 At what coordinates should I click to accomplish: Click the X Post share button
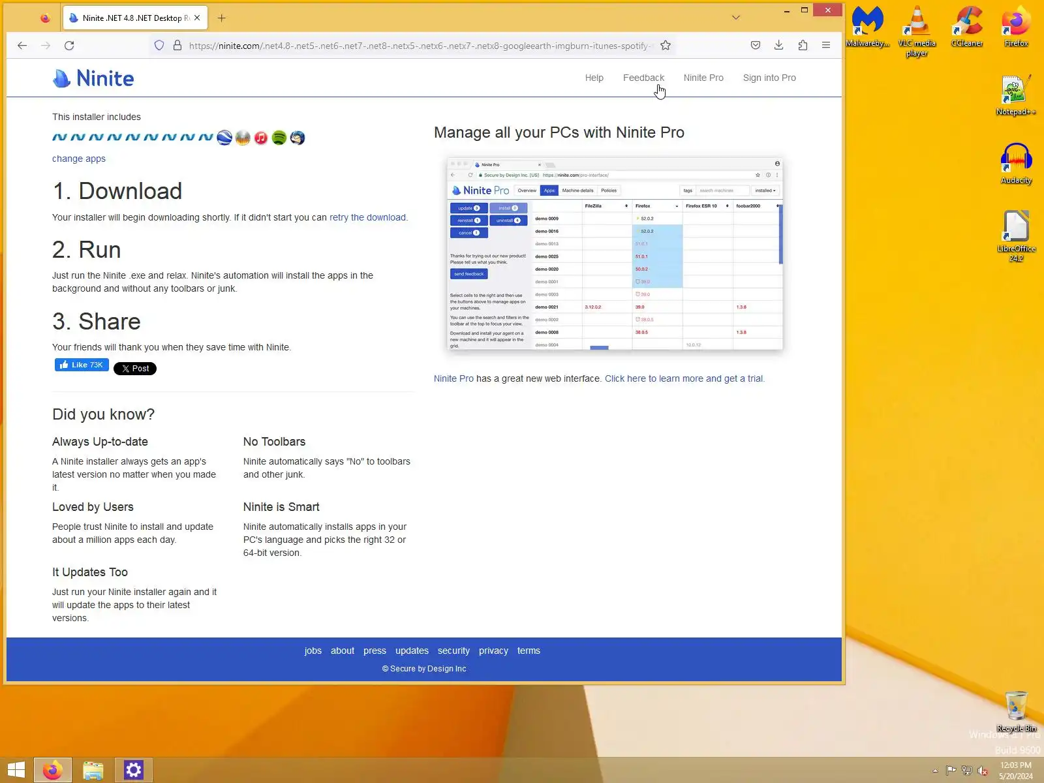point(135,369)
